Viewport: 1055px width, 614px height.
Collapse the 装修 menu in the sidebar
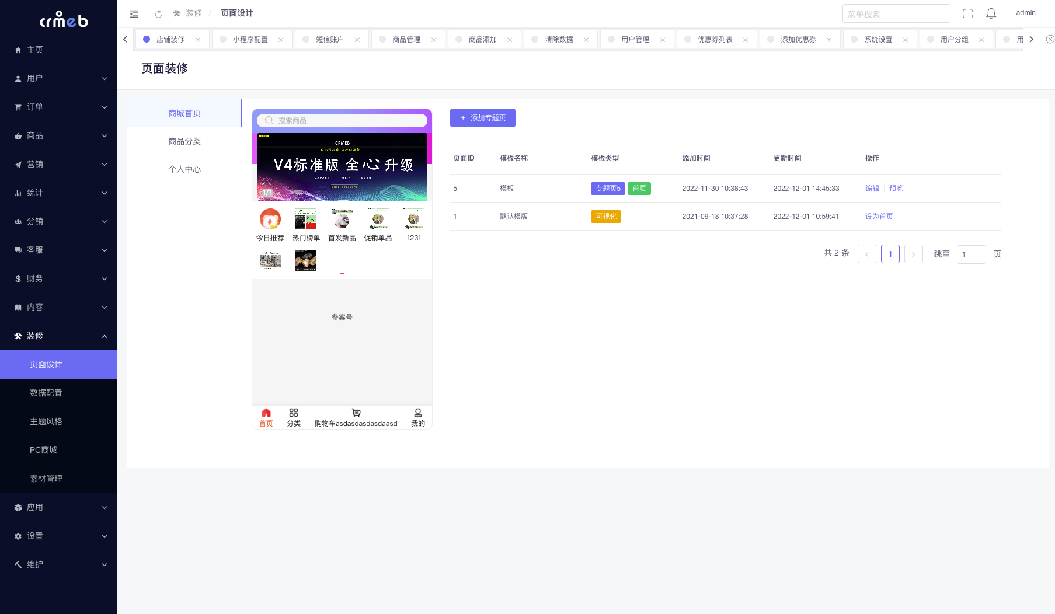pyautogui.click(x=58, y=336)
